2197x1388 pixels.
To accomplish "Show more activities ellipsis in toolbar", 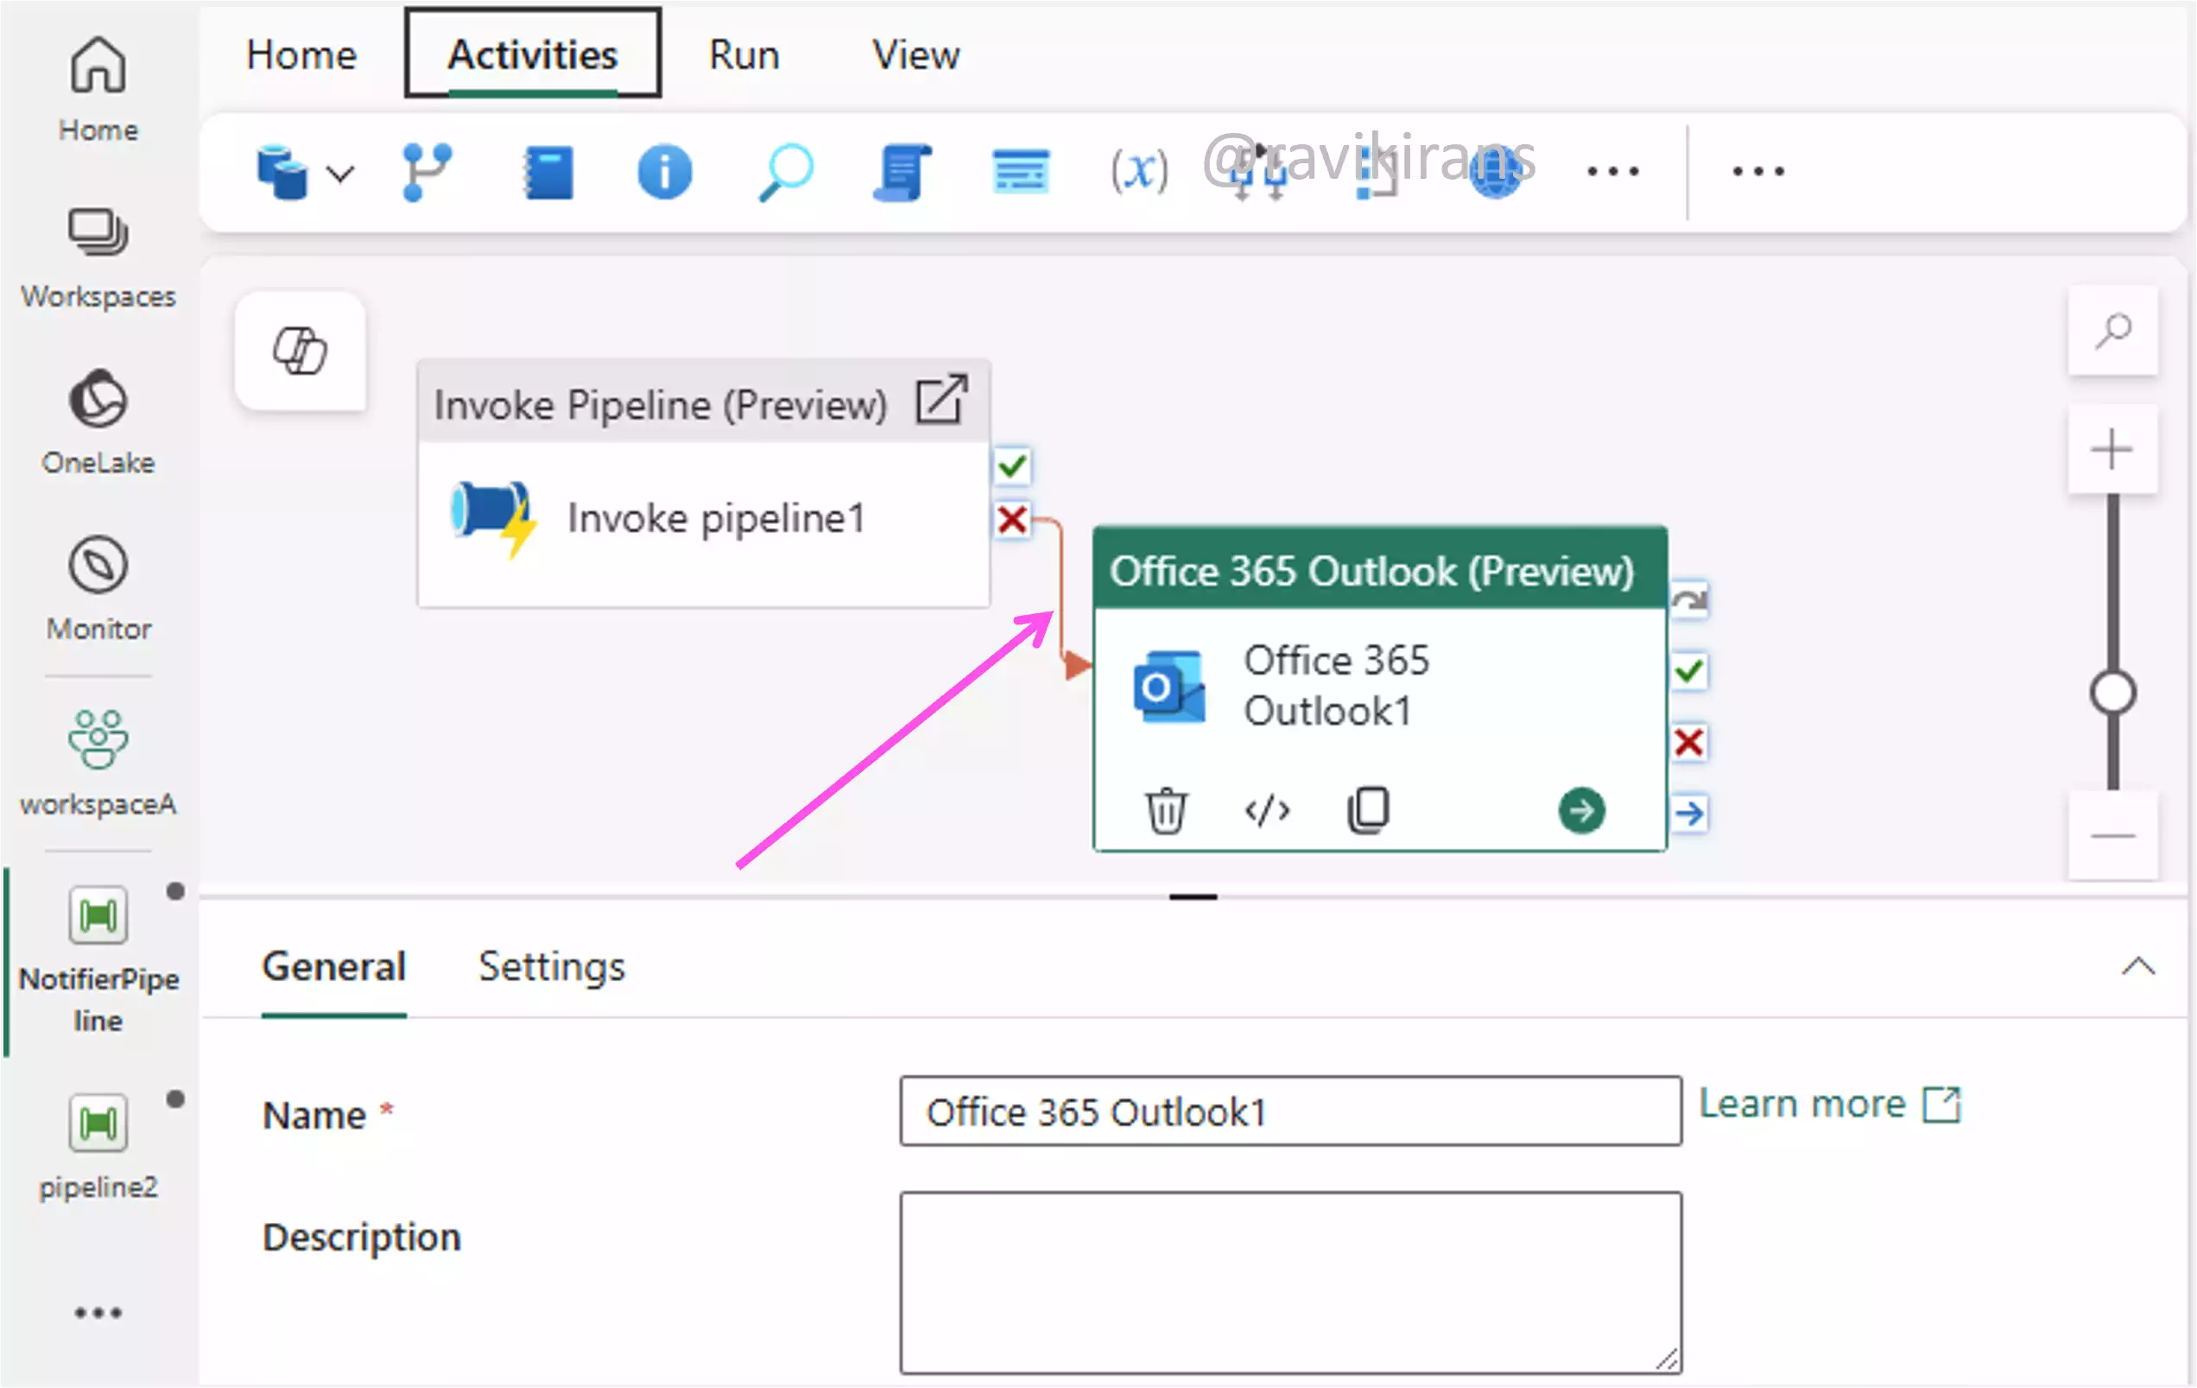I will coord(1612,172).
